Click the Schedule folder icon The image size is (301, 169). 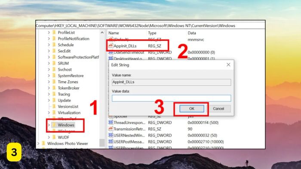point(54,45)
